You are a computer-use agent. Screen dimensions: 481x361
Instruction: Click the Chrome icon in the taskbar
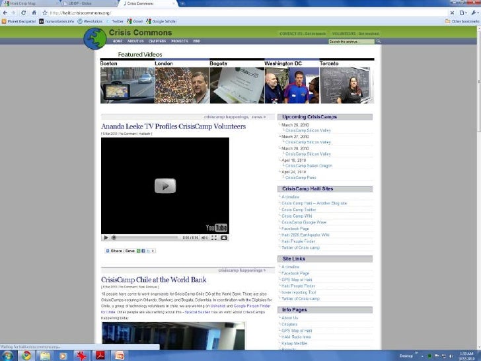pos(26,356)
